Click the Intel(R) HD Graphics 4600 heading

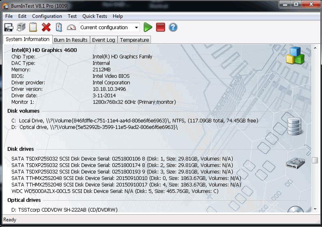click(44, 50)
